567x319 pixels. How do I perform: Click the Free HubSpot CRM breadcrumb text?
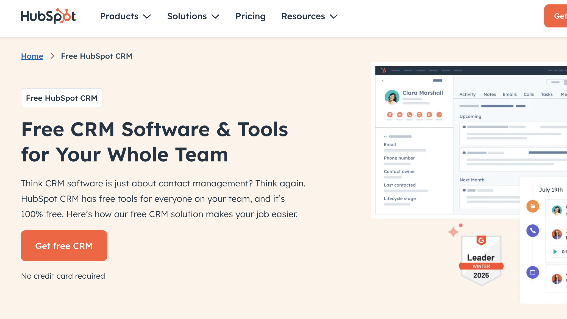97,56
